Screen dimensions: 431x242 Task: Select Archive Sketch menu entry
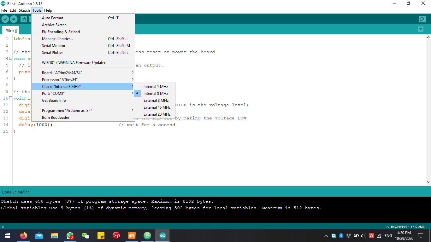click(x=83, y=25)
